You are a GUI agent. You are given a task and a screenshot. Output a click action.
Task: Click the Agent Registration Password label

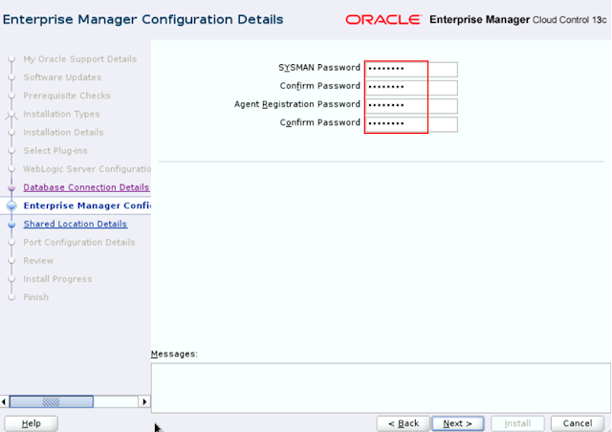297,104
